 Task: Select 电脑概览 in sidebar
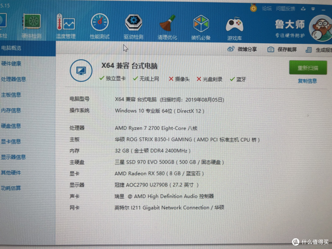point(28,48)
